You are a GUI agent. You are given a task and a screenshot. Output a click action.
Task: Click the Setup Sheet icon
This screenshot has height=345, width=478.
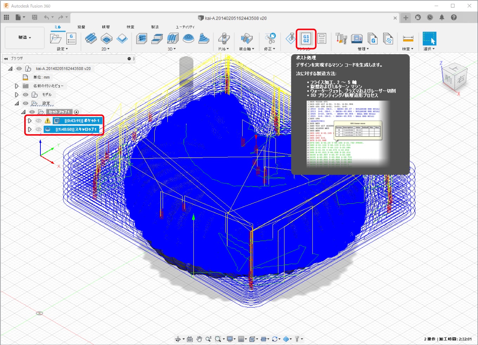point(322,39)
